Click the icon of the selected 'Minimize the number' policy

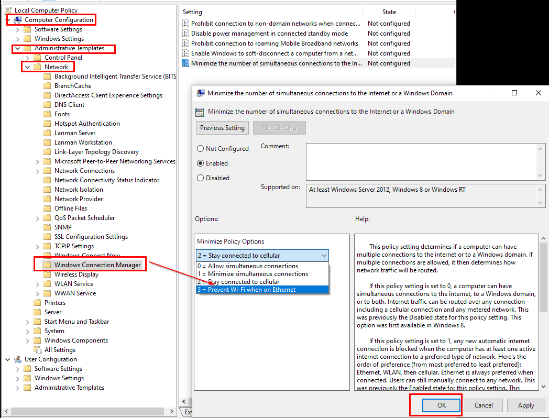tap(186, 63)
